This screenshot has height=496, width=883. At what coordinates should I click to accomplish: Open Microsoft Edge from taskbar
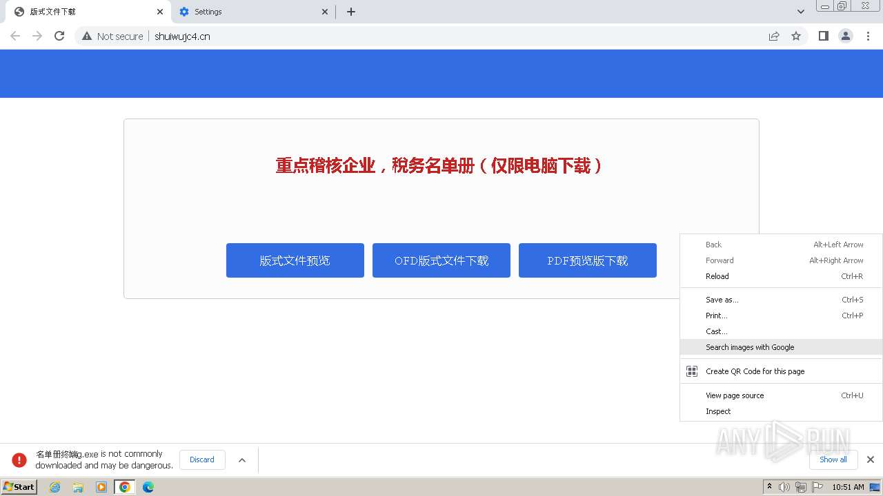click(148, 487)
